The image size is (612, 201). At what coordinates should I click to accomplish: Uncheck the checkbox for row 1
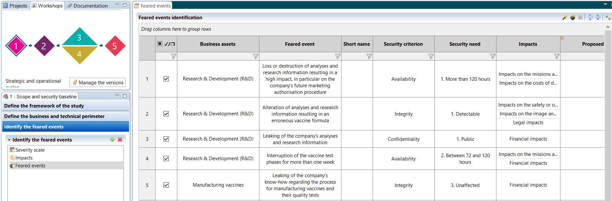point(166,79)
